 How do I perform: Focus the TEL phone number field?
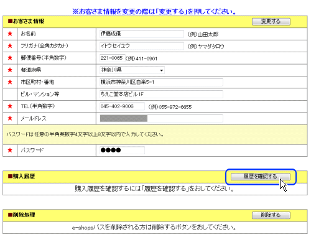(x=122, y=106)
